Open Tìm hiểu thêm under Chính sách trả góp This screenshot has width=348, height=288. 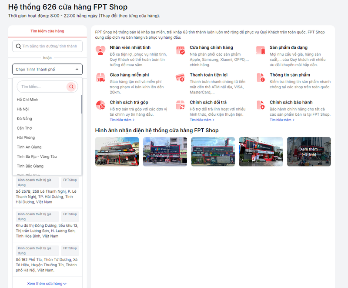click(122, 120)
